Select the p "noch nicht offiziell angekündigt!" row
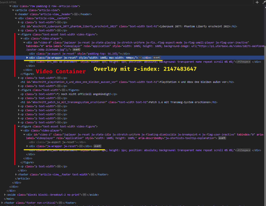Viewport: 266px width, 206px height. 69,94
